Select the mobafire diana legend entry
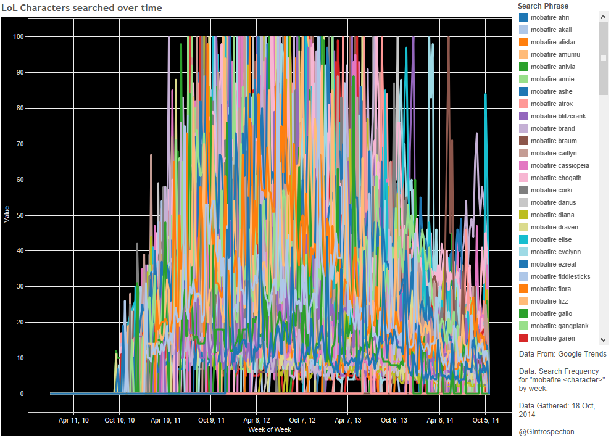Image resolution: width=611 pixels, height=438 pixels. (x=552, y=215)
